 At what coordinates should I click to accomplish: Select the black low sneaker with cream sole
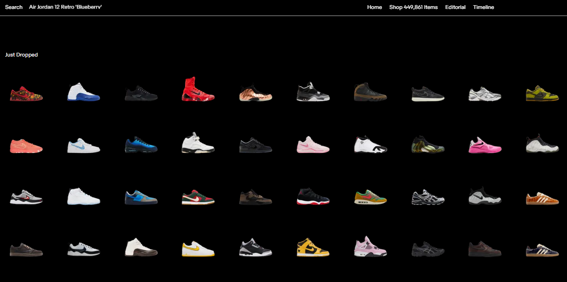pos(428,94)
